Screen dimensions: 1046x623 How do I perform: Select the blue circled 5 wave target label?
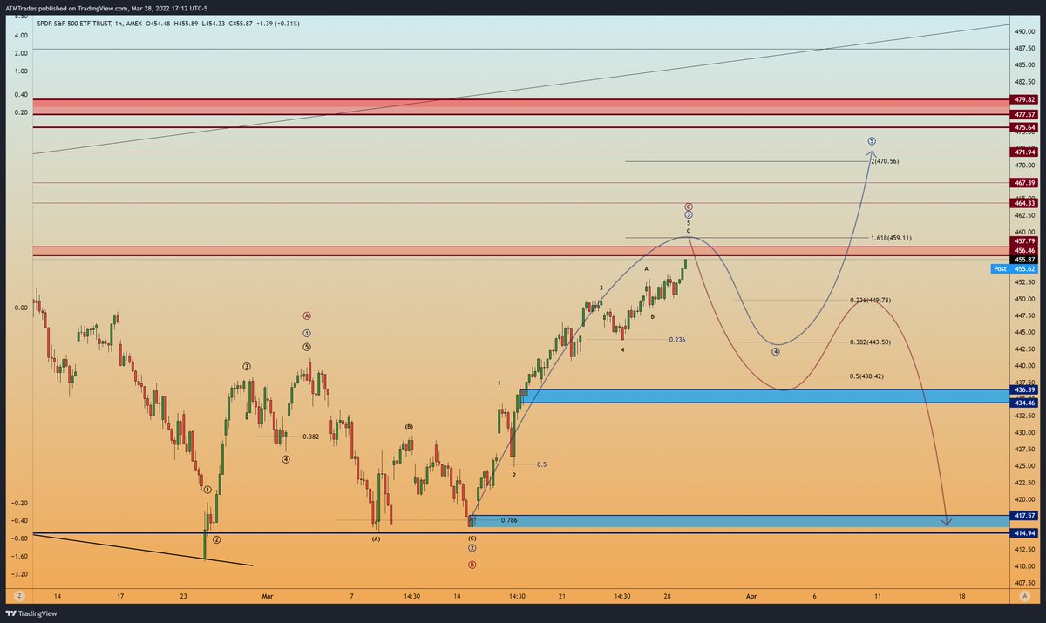[873, 141]
